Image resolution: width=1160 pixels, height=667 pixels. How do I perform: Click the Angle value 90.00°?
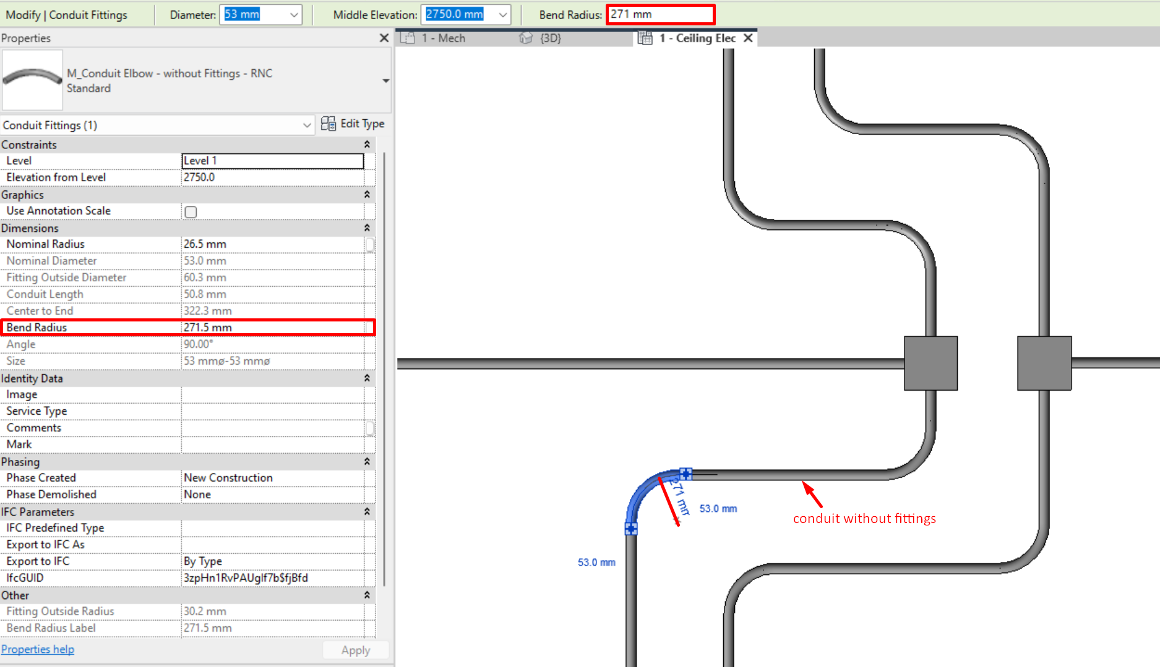point(273,344)
